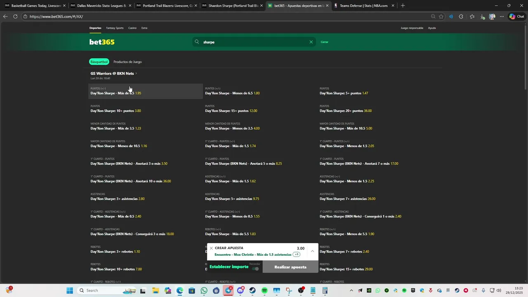The height and width of the screenshot is (297, 528).
Task: Open Windows Start menu
Action: point(70,290)
